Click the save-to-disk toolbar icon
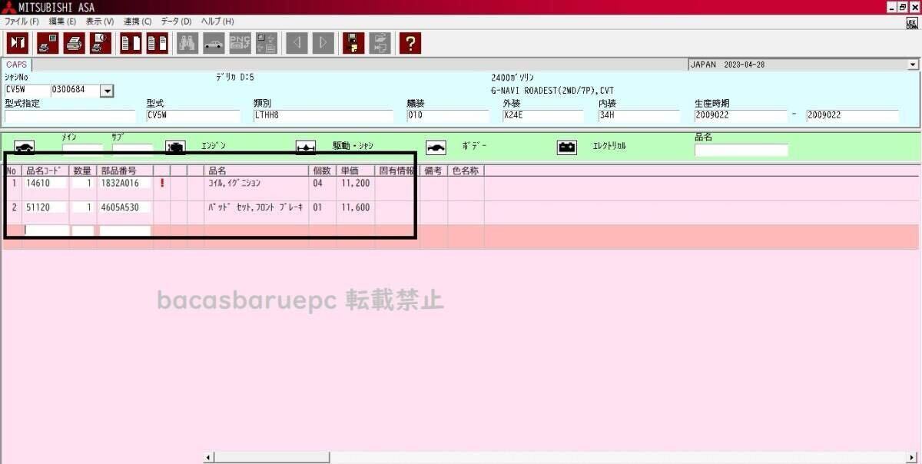 tap(353, 43)
